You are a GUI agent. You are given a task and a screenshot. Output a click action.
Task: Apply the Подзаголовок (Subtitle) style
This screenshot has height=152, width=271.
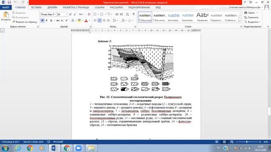tap(216, 17)
